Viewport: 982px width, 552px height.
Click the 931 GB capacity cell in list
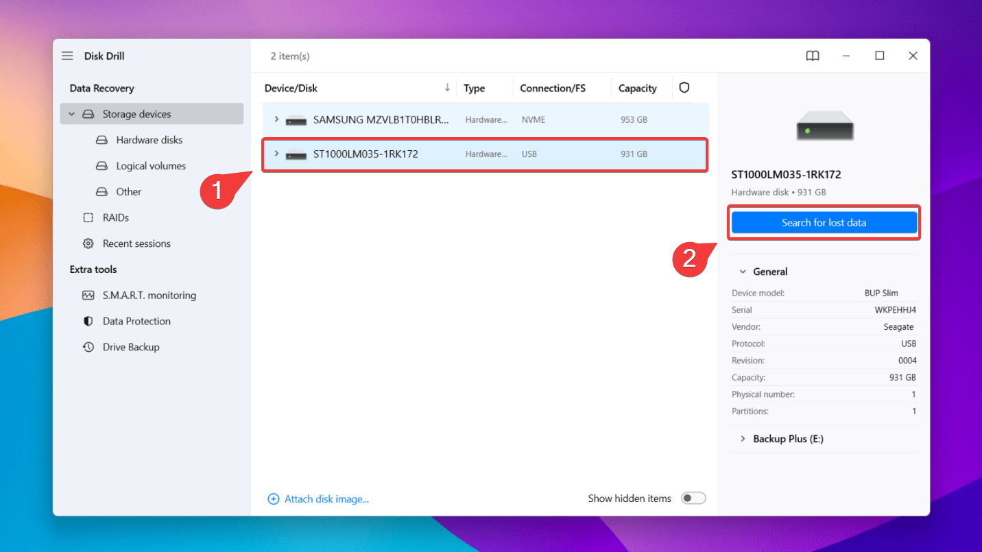tap(634, 154)
